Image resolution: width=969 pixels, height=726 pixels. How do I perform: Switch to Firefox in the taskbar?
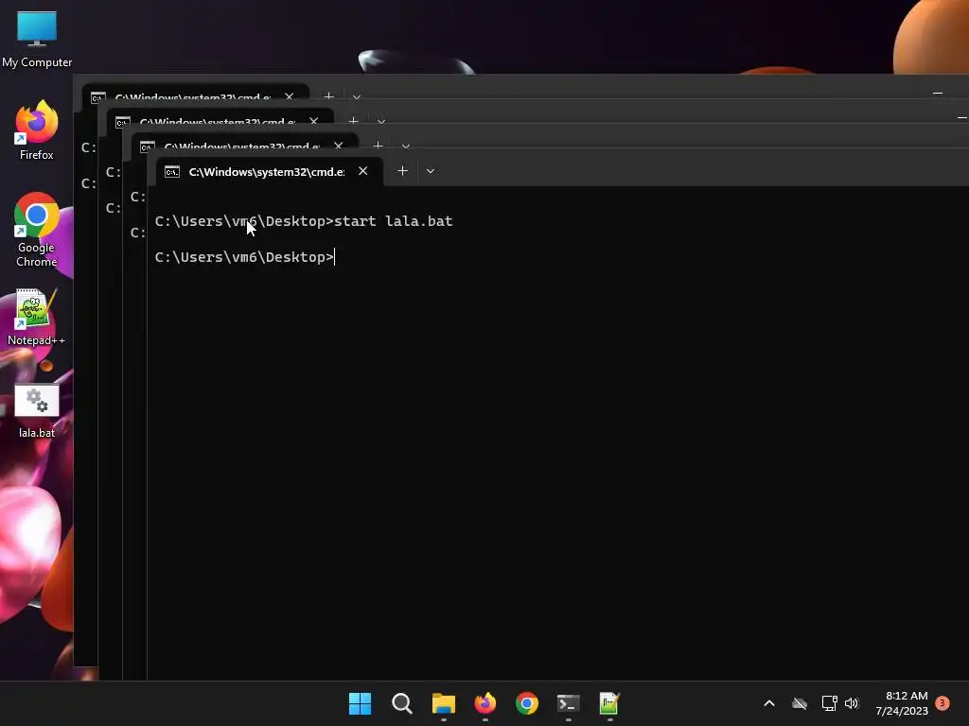coord(485,703)
